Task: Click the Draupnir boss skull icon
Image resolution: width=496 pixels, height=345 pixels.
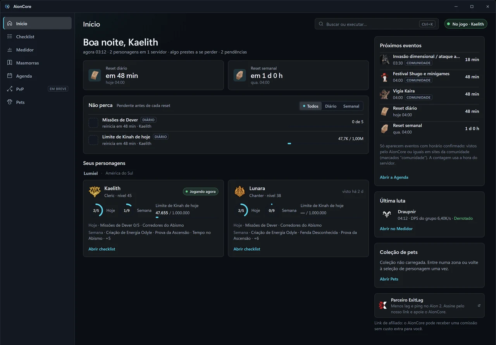Action: (x=386, y=215)
